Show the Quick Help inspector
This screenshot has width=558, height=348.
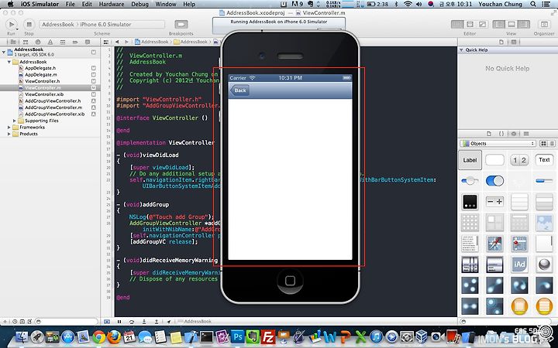(514, 42)
